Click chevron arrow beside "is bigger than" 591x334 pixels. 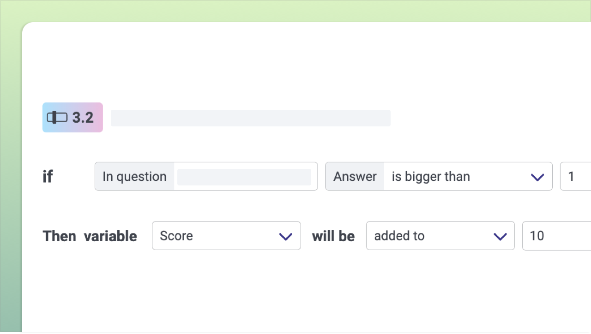click(x=537, y=177)
